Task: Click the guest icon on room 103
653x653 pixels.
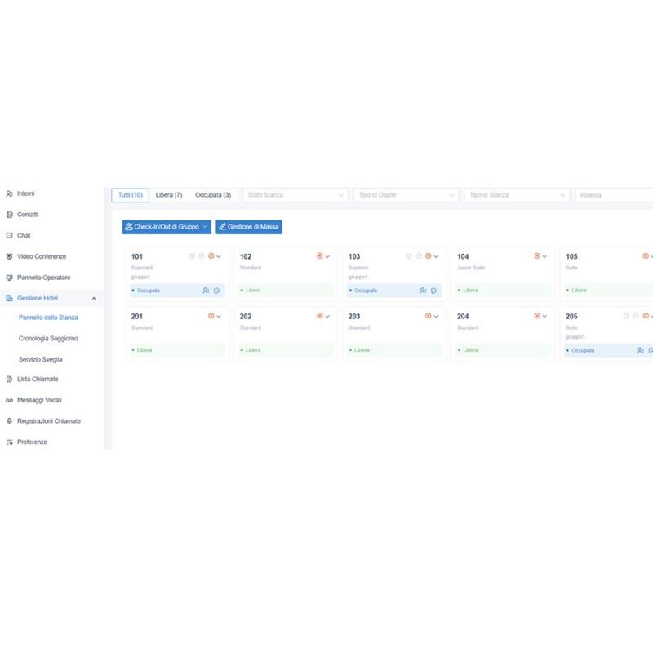Action: pos(423,291)
